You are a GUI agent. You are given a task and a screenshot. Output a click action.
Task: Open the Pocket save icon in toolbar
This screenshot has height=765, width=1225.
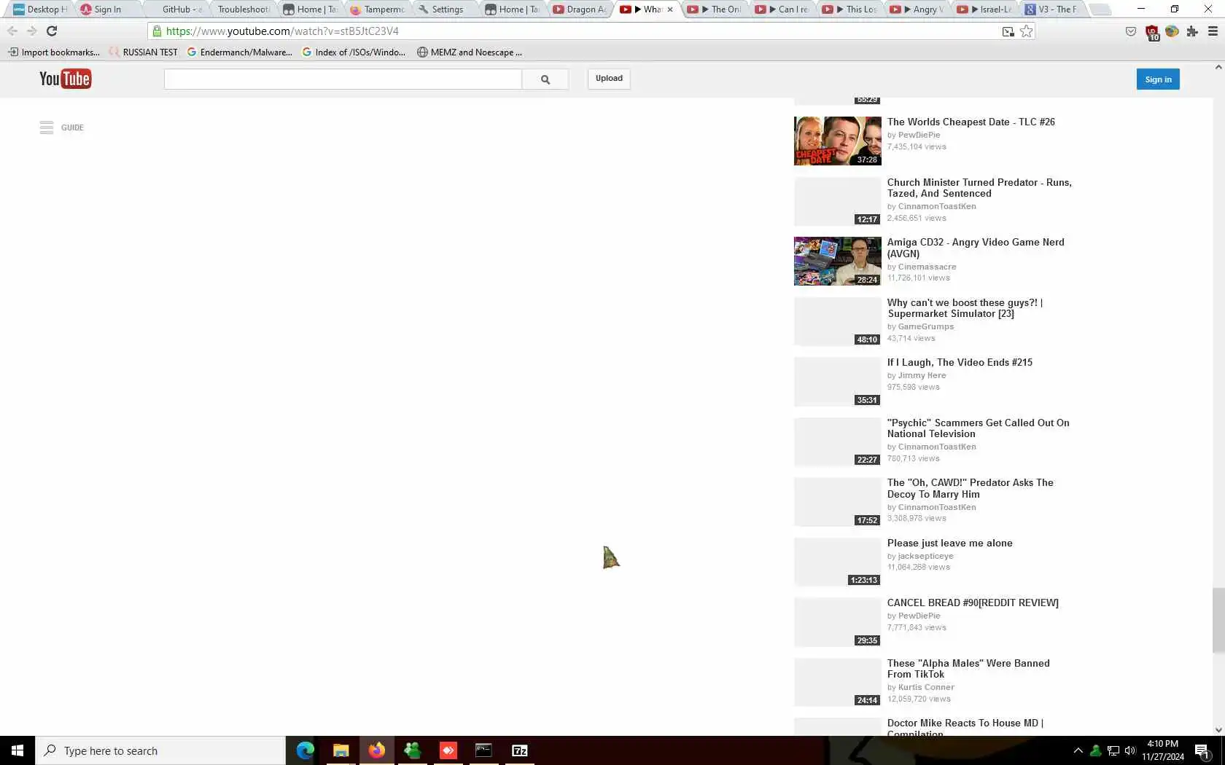click(x=1131, y=31)
